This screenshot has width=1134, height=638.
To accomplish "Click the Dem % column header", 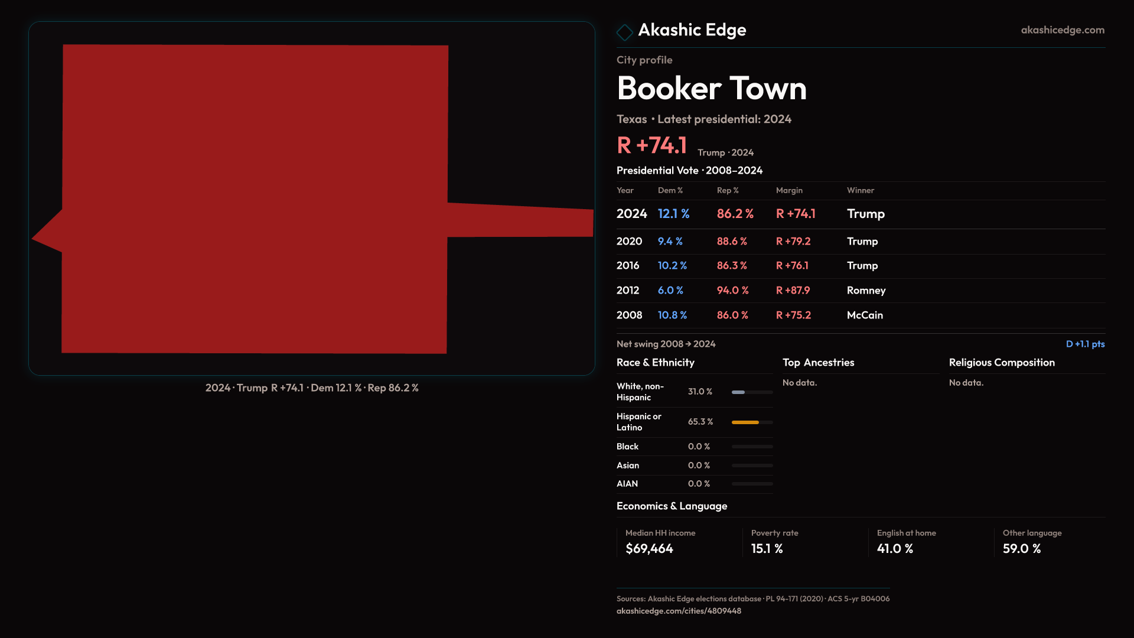I will pyautogui.click(x=670, y=191).
